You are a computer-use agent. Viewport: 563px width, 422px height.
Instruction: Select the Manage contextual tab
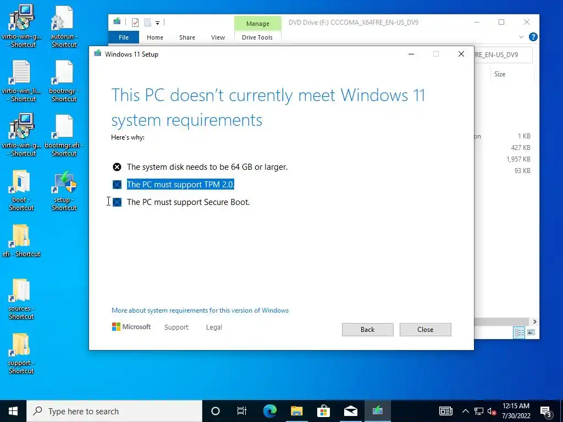tap(258, 24)
